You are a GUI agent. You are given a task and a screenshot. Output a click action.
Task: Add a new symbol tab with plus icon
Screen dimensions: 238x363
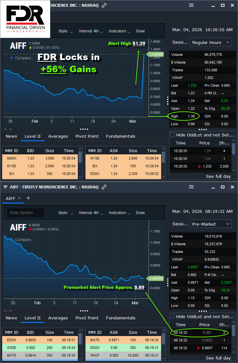tap(28, 198)
